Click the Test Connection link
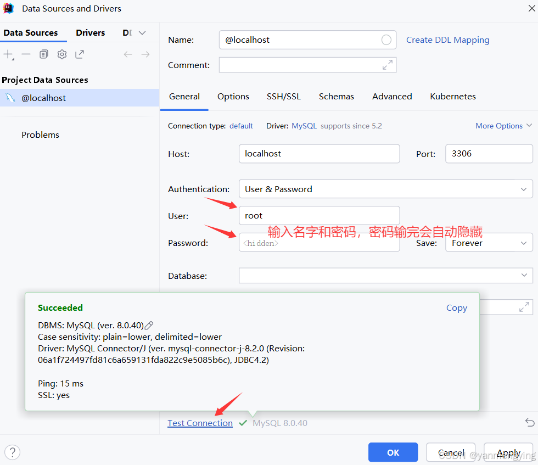 pyautogui.click(x=200, y=423)
